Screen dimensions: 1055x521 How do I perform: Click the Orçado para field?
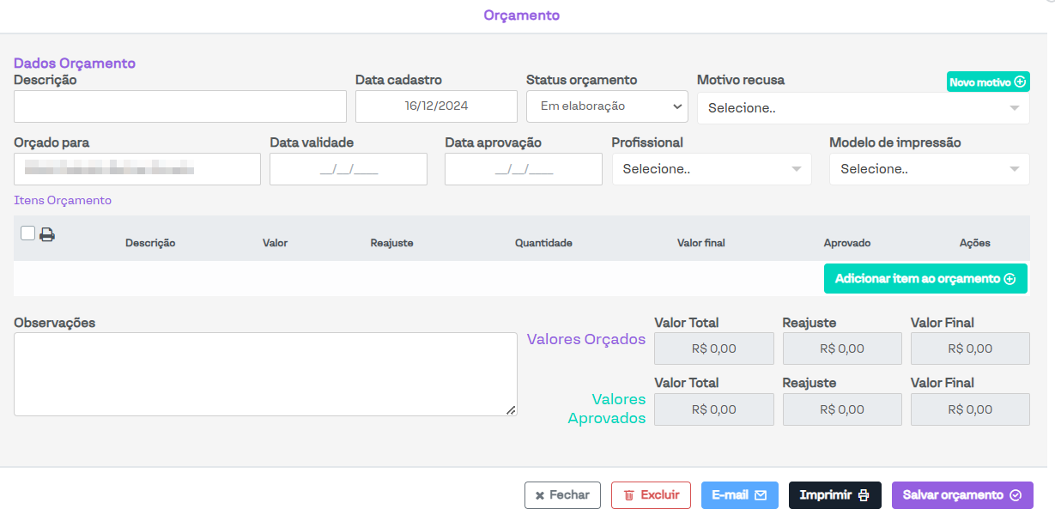tap(137, 169)
